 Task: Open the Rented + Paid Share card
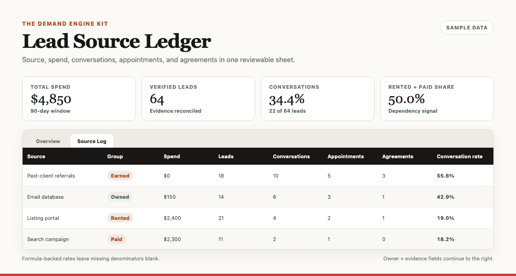pos(437,98)
